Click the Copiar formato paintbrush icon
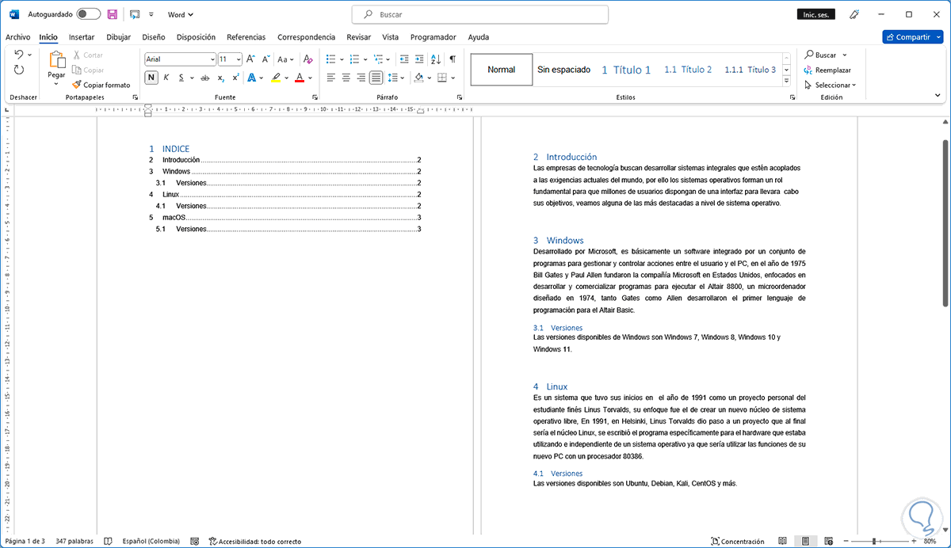 click(x=77, y=85)
